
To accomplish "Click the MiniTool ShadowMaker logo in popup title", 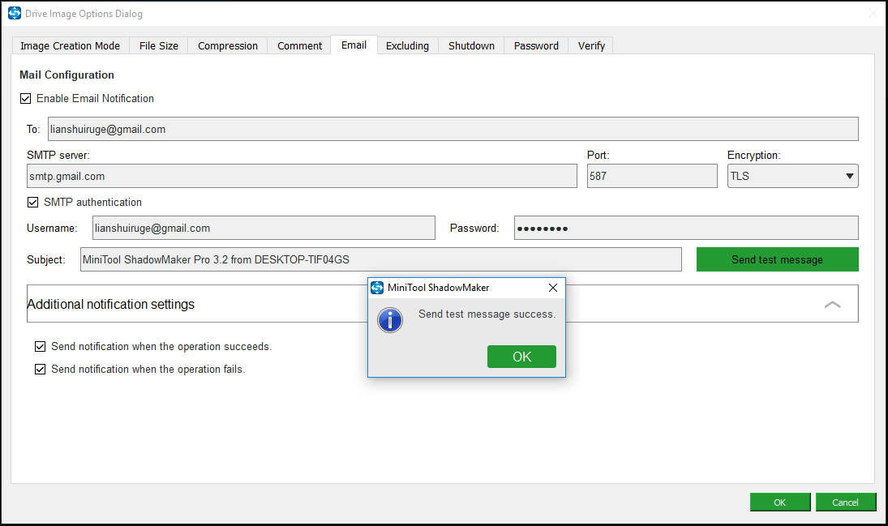I will pos(377,288).
